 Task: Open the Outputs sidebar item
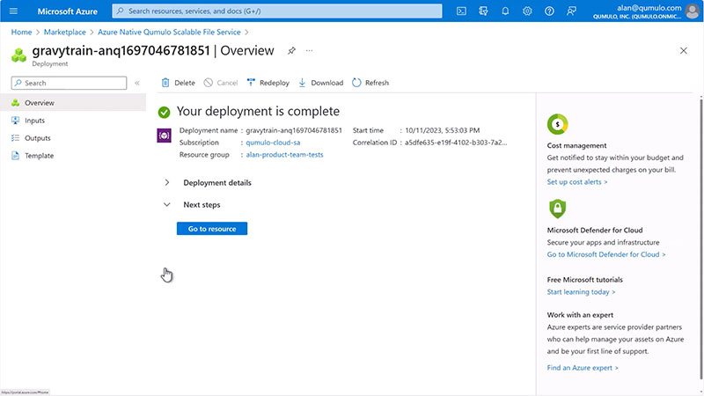coord(38,138)
